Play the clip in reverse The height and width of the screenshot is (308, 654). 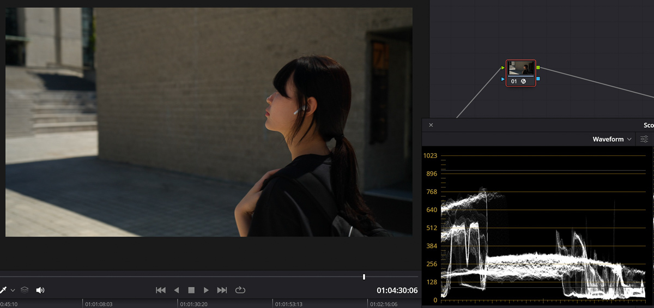[176, 290]
